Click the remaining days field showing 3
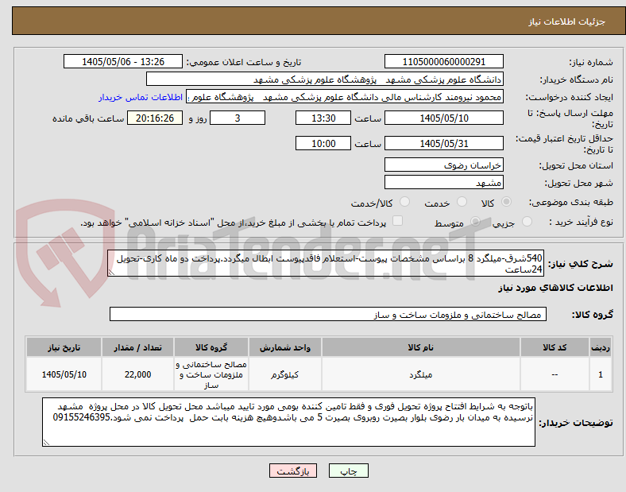 (238, 118)
